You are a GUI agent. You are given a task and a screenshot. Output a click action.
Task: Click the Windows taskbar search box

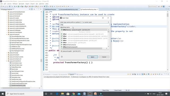click(x=24, y=94)
